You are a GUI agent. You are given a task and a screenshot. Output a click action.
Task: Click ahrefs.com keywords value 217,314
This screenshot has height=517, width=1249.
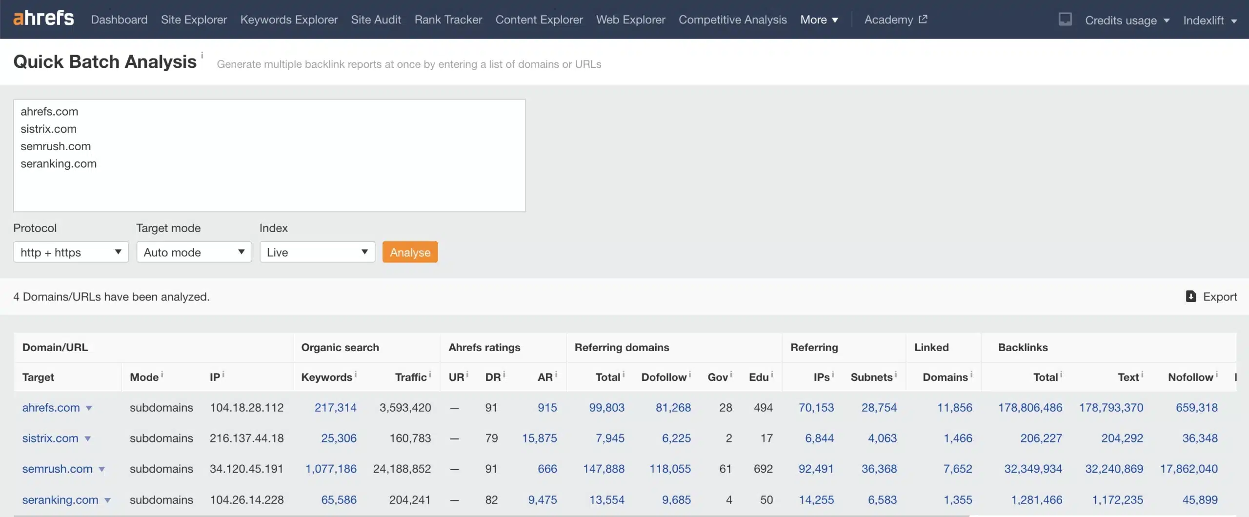point(335,408)
